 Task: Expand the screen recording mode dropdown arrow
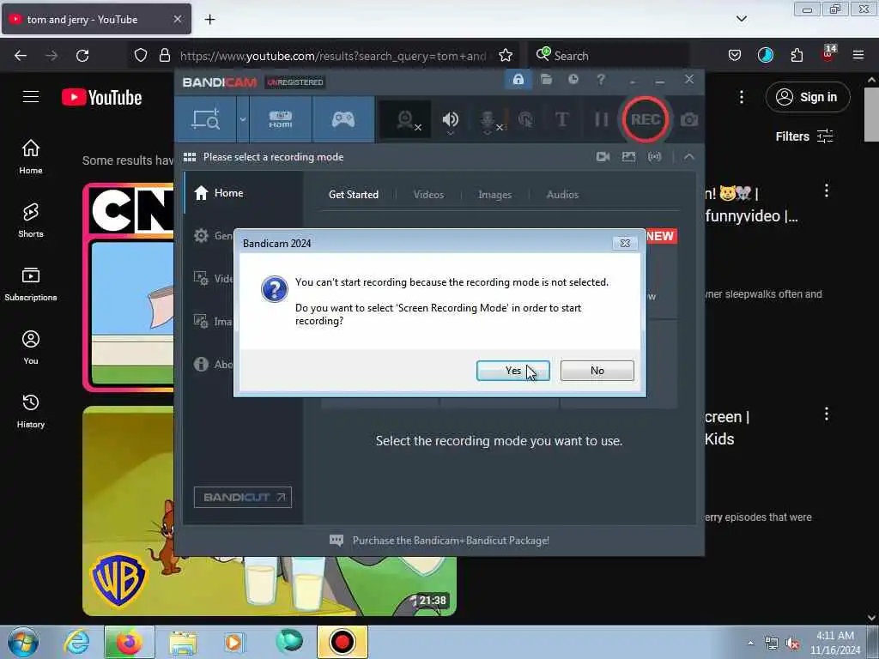tap(243, 119)
